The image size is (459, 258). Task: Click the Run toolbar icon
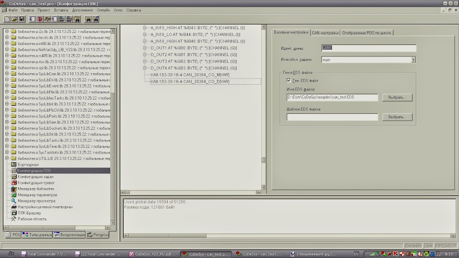click(x=32, y=19)
